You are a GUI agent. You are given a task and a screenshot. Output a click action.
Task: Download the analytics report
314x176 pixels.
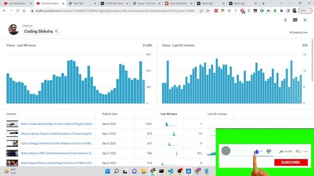pos(286,20)
